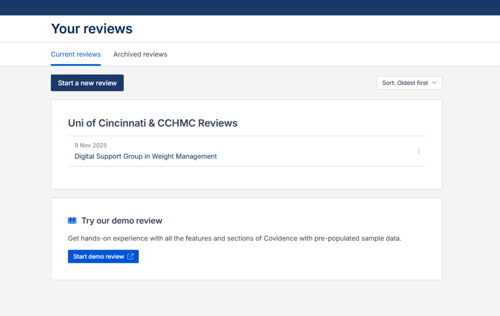Switch to the Current reviews tab
Image resolution: width=500 pixels, height=316 pixels.
[x=76, y=55]
